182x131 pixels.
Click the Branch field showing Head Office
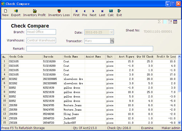coord(41,32)
